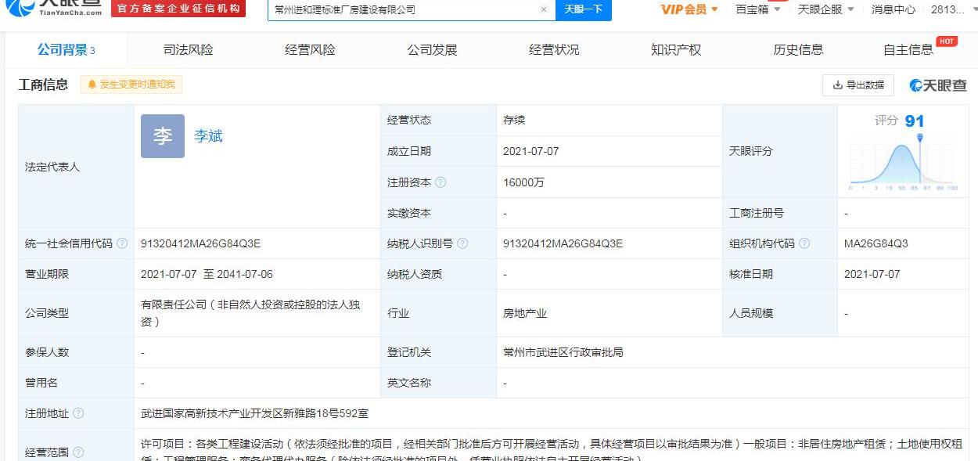Image resolution: width=978 pixels, height=461 pixels.
Task: Select 常州市武进区行政审批局 registrar text
Action: pyautogui.click(x=563, y=352)
